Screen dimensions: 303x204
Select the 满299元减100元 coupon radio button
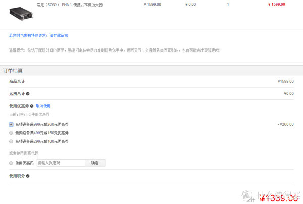pyautogui.click(x=11, y=141)
